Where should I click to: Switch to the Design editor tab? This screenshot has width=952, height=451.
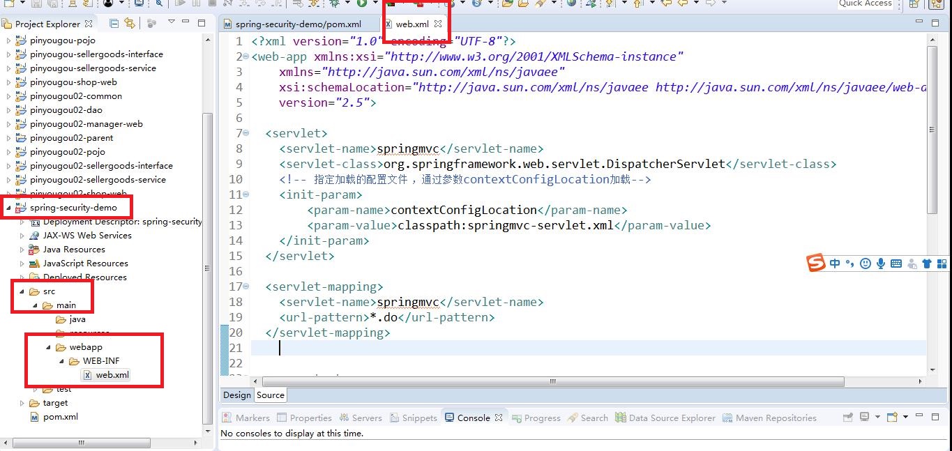tap(236, 395)
